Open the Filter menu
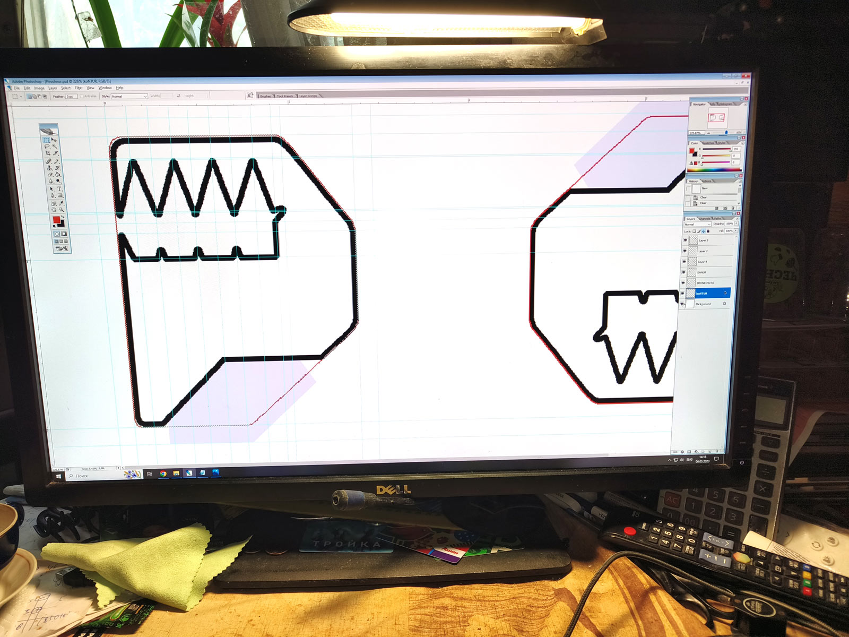This screenshot has width=849, height=637. tap(79, 88)
